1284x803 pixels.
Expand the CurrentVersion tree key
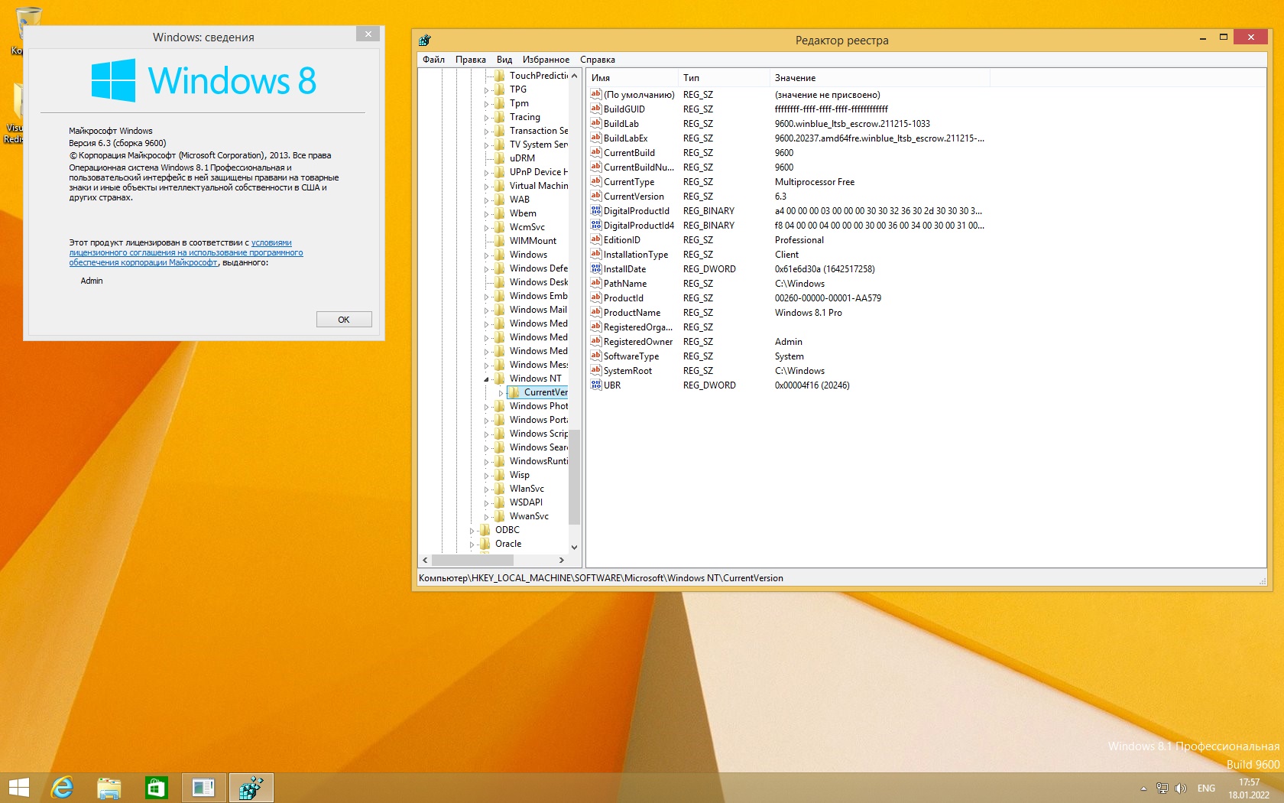coord(501,393)
